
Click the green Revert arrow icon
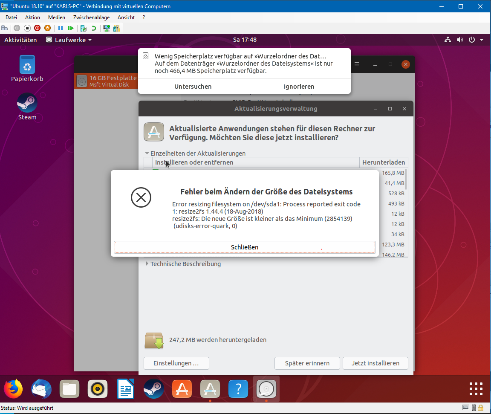(94, 28)
